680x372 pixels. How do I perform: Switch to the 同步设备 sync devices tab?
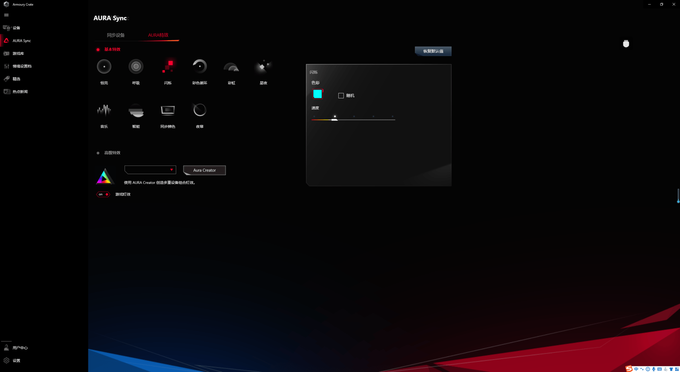[x=116, y=35]
